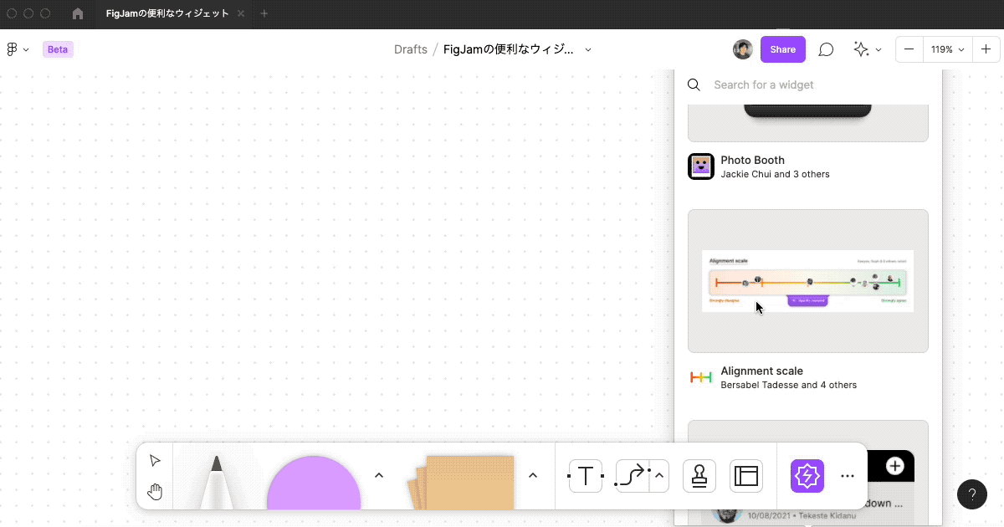Image resolution: width=1004 pixels, height=527 pixels.
Task: Click the section tool icon
Action: (x=745, y=476)
